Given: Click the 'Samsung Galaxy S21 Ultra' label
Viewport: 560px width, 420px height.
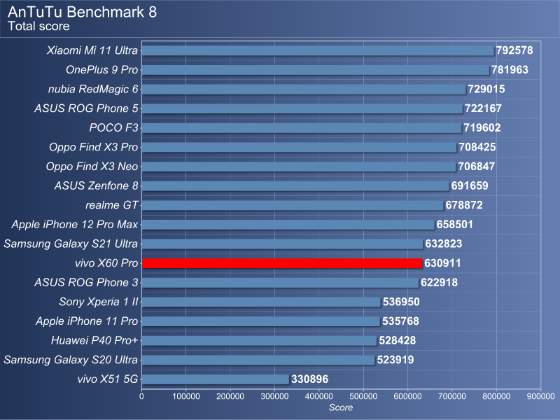Looking at the screenshot, I should click(71, 244).
